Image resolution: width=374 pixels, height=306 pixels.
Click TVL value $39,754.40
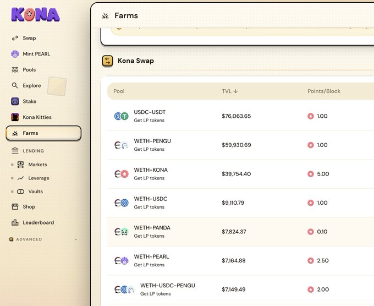[237, 174]
